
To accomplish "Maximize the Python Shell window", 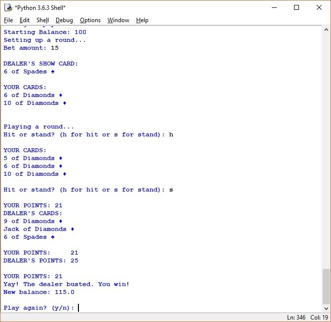I will click(296, 8).
